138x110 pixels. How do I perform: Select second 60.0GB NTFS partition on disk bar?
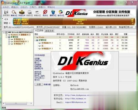pos(25,22)
